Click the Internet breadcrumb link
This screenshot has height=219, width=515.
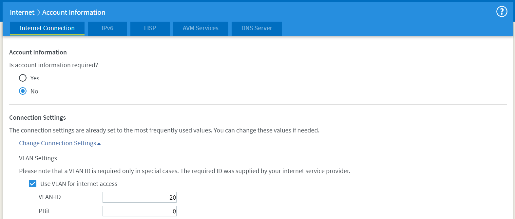(x=22, y=12)
